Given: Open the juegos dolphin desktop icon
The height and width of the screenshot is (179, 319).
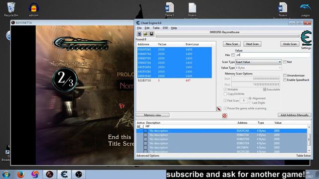Looking at the screenshot, I should pyautogui.click(x=306, y=9).
